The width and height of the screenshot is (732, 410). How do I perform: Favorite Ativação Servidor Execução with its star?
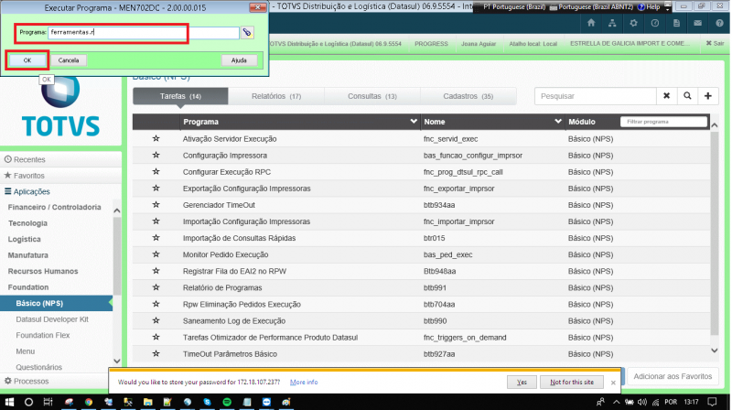coord(156,139)
